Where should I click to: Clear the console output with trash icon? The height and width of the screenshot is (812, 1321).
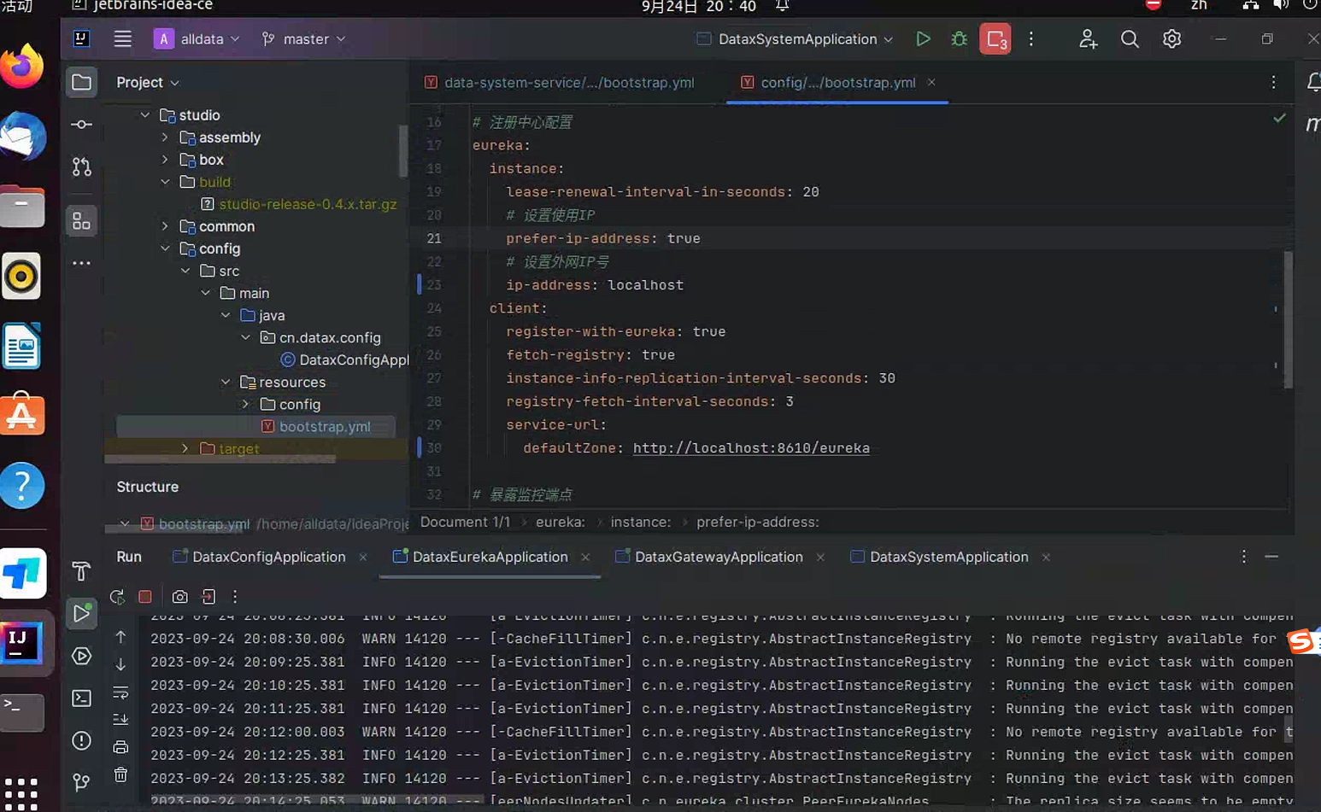pos(120,775)
